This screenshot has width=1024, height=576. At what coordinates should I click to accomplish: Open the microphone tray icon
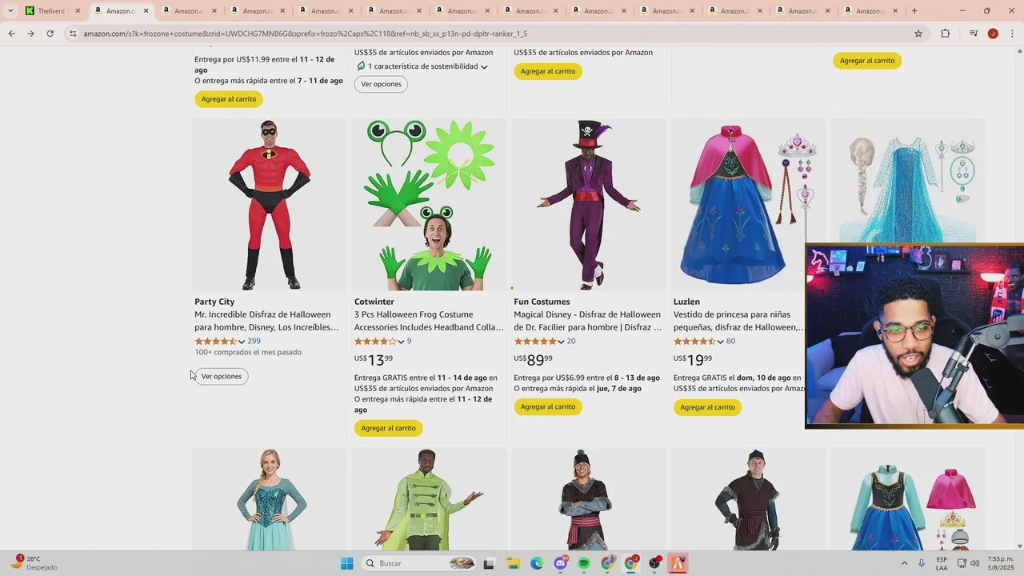point(922,563)
